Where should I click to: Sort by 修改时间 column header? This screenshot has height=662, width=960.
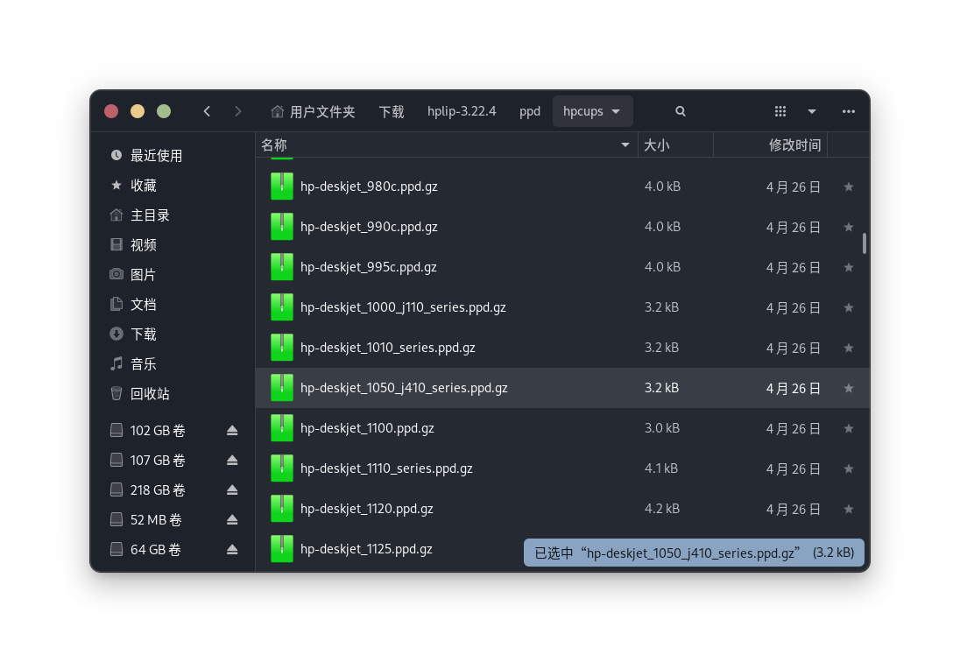(x=794, y=144)
